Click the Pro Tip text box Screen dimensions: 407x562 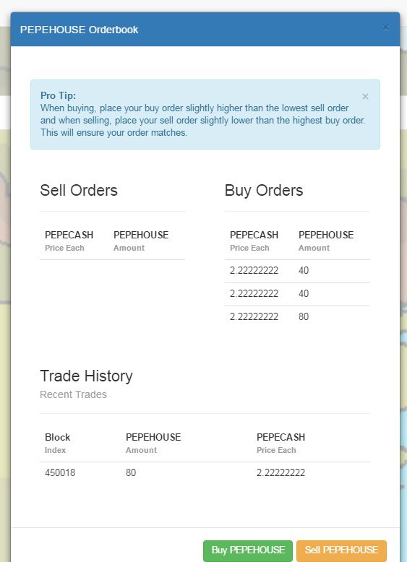click(205, 114)
